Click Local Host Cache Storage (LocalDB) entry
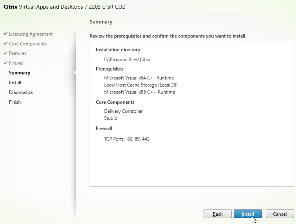 pos(141,85)
